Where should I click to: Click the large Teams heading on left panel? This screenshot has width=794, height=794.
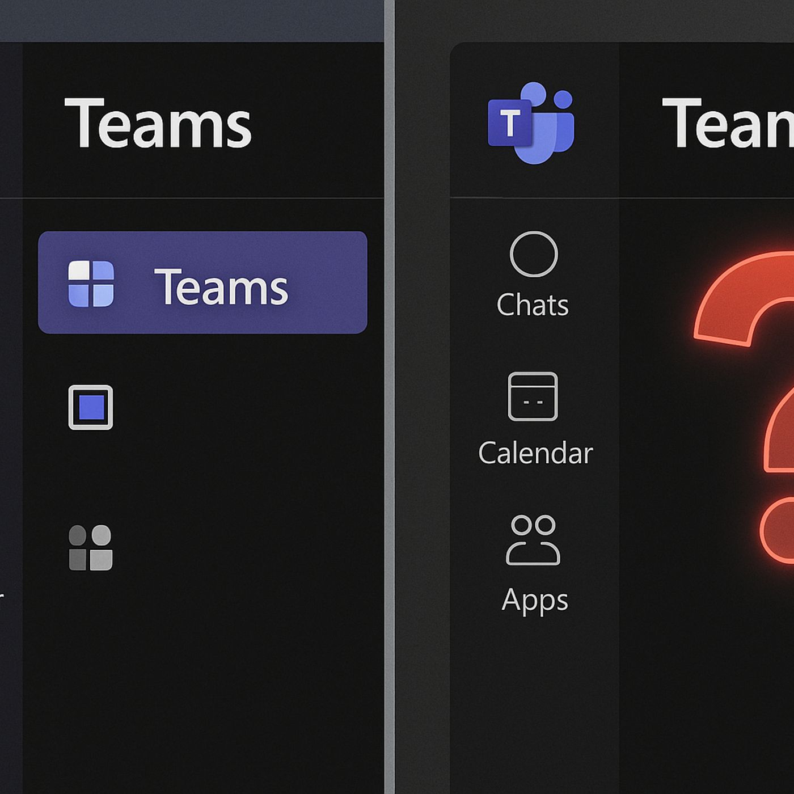click(x=158, y=123)
